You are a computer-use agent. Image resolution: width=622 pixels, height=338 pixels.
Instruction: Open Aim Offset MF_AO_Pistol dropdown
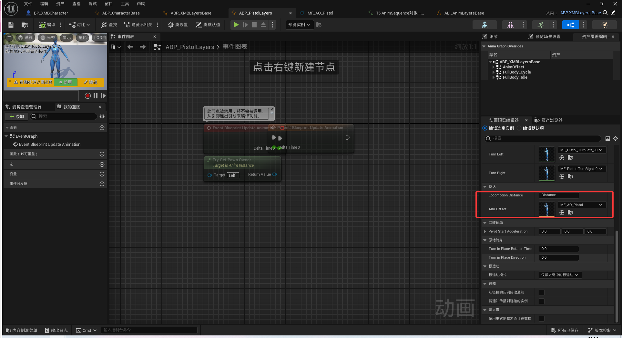click(581, 205)
